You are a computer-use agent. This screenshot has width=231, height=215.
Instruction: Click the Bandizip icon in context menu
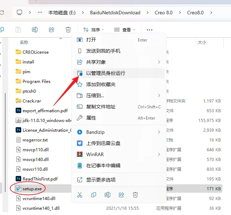pyautogui.click(x=80, y=132)
